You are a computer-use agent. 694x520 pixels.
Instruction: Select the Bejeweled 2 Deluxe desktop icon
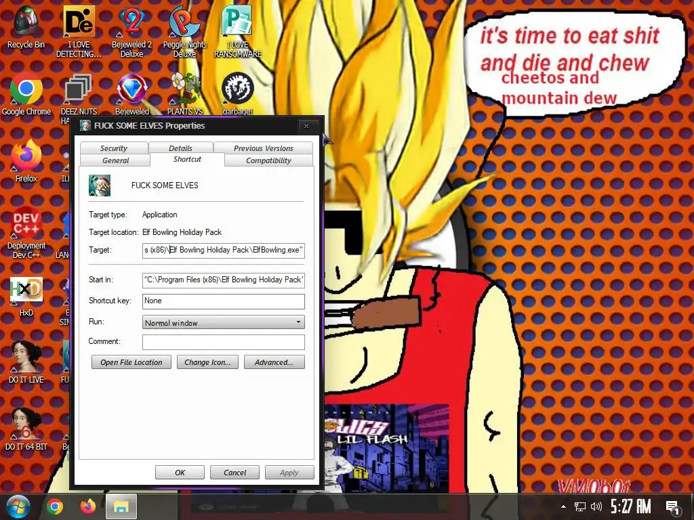click(131, 31)
